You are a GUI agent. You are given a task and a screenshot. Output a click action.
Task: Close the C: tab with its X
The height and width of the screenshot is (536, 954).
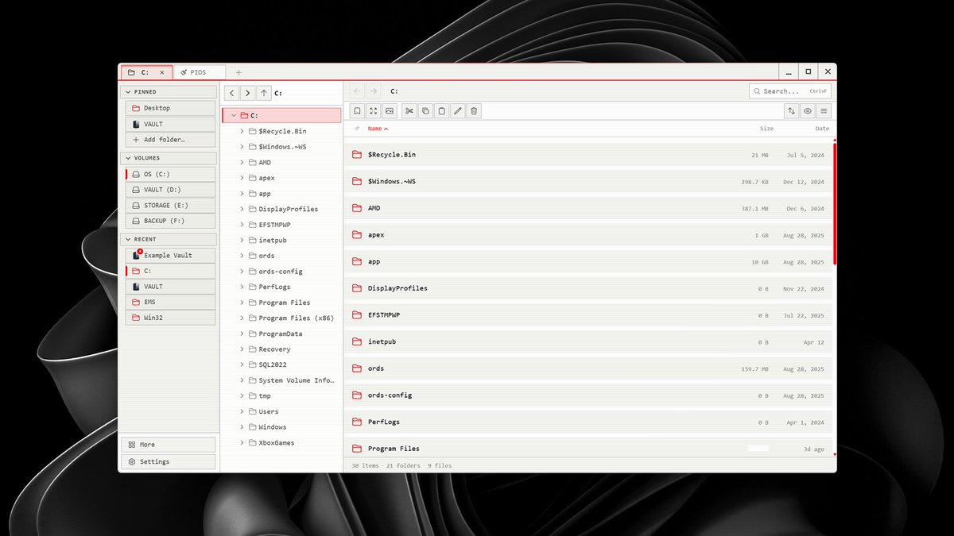(x=162, y=72)
